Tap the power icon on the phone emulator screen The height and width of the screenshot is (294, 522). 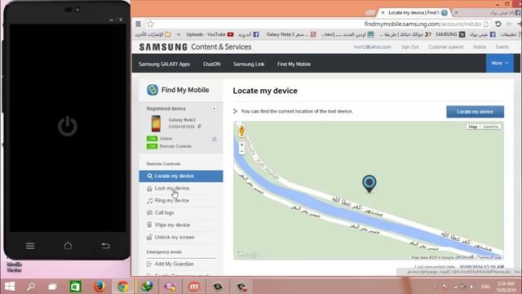68,126
